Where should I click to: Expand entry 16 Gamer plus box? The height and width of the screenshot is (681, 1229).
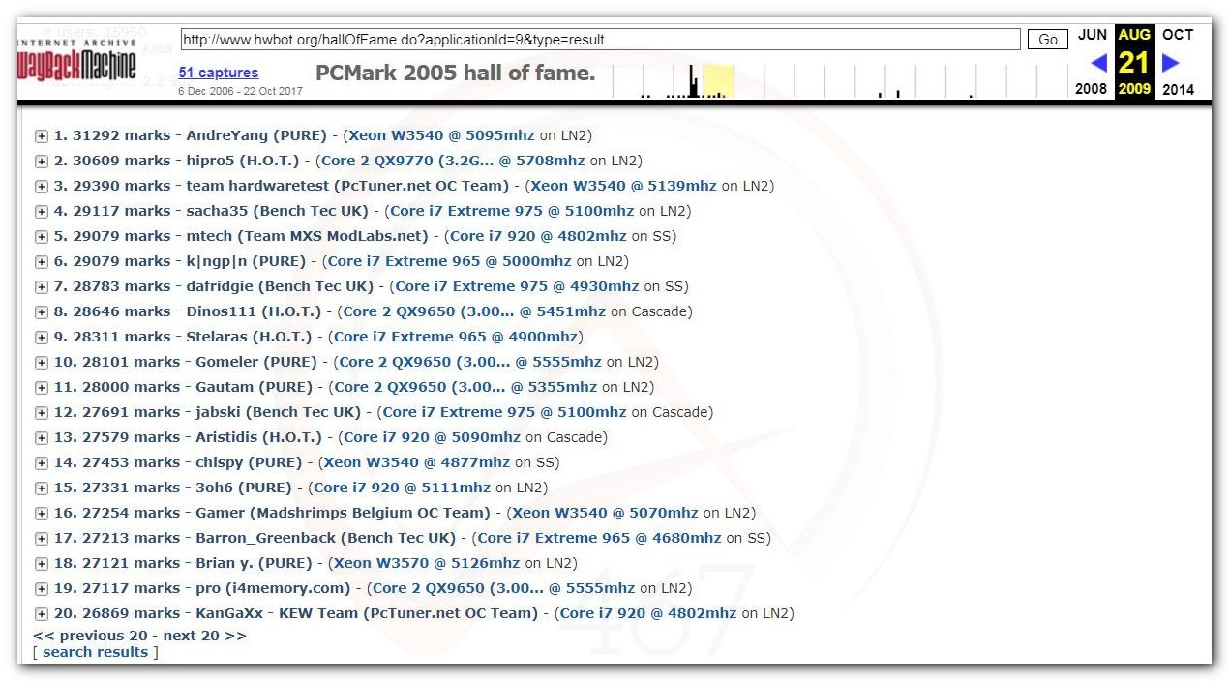(42, 514)
